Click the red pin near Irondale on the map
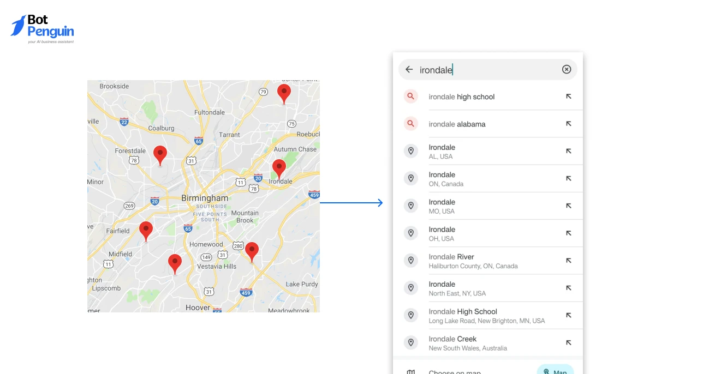The width and height of the screenshot is (703, 374). pos(279,168)
